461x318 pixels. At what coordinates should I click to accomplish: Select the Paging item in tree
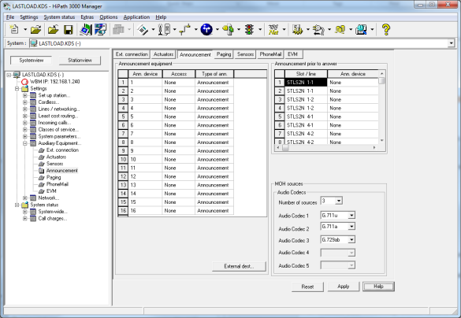(54, 177)
